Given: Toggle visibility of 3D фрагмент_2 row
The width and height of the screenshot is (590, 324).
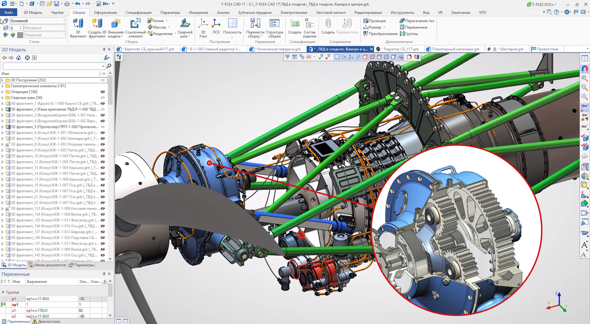Looking at the screenshot, I should click(103, 109).
